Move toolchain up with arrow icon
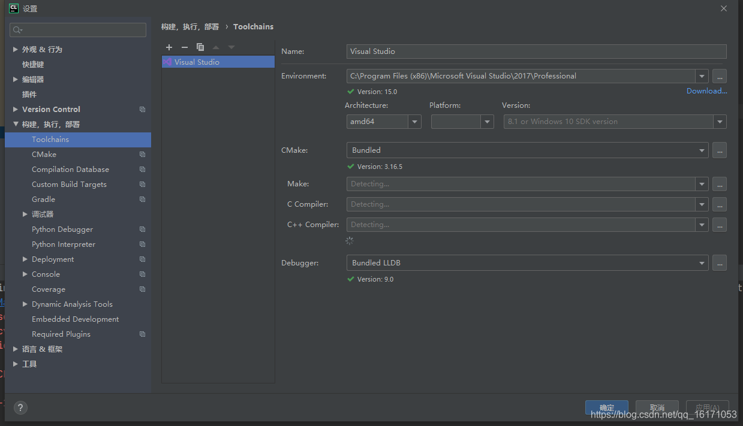This screenshot has height=426, width=743. tap(216, 47)
